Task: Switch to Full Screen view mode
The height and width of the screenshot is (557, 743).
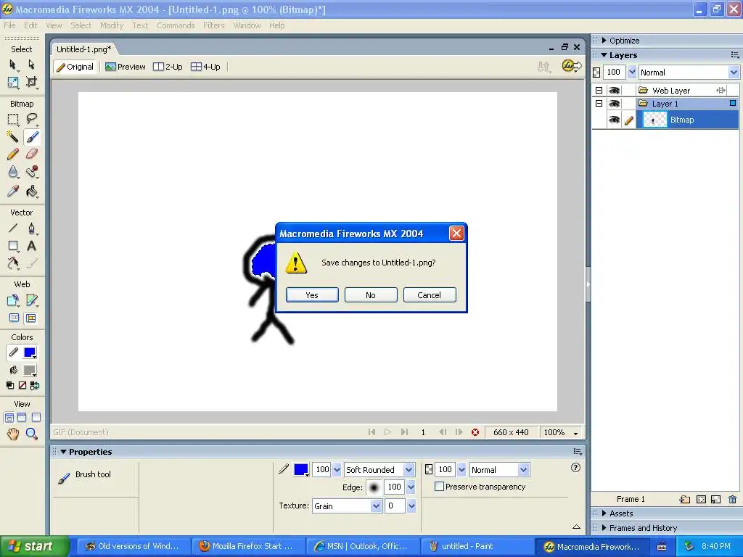Action: (x=36, y=418)
